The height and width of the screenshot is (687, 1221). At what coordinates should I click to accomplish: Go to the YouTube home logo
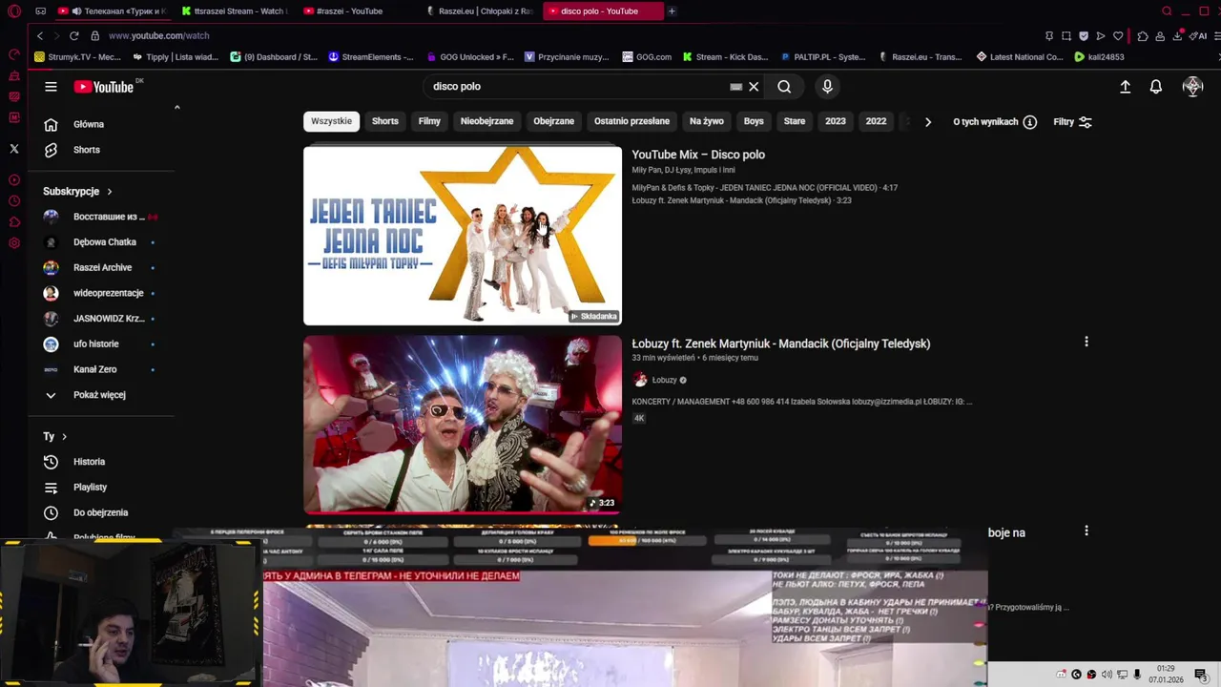tap(104, 87)
